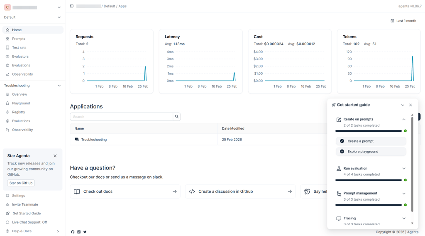This screenshot has height=236, width=425.
Task: Click the book icon on docs card
Action: tap(77, 192)
